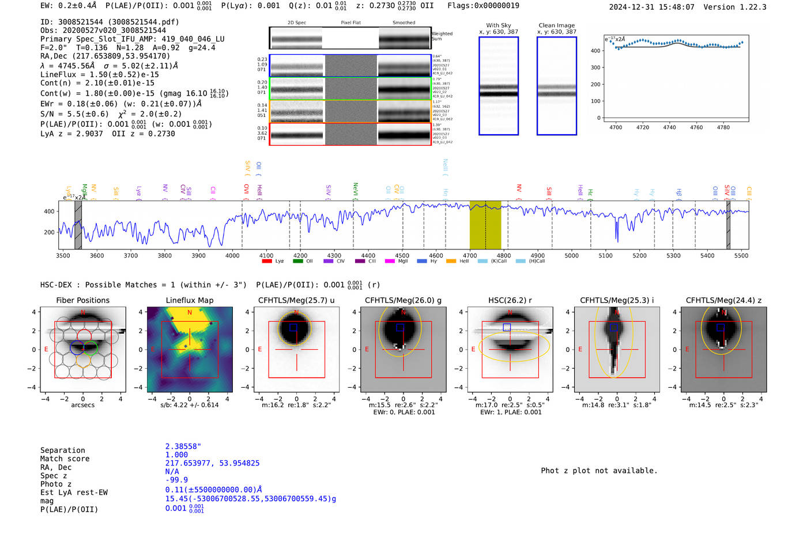Click the timestamp '2024-12-31 15:48:07'
The width and height of the screenshot is (807, 549).
pyautogui.click(x=652, y=7)
